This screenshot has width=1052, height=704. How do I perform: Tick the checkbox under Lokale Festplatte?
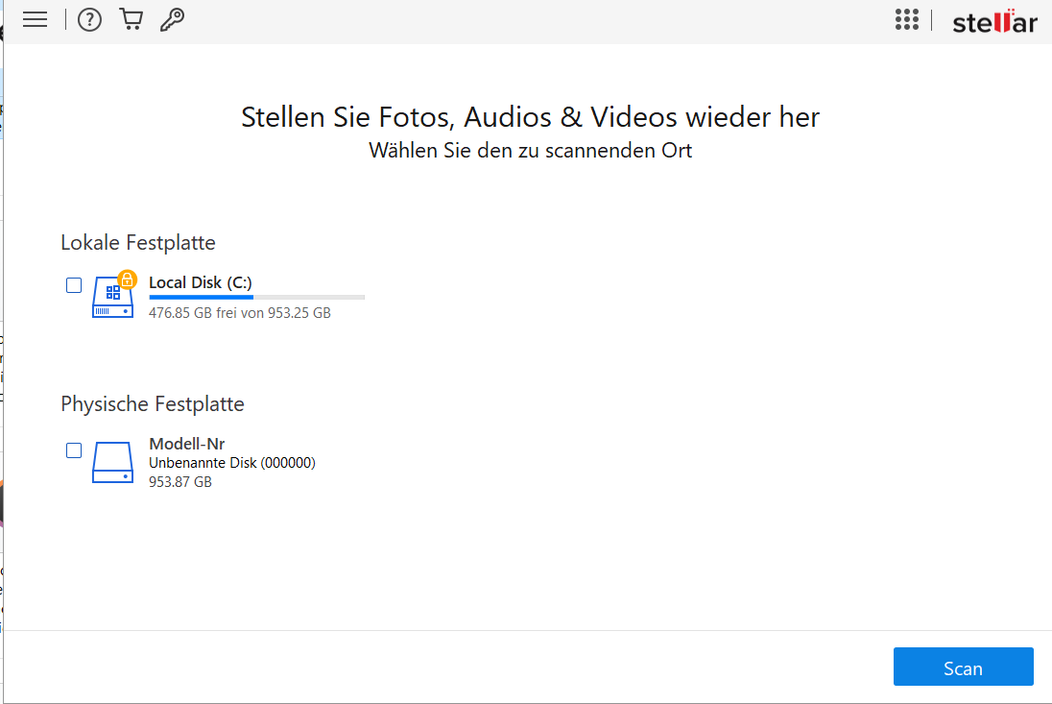[x=74, y=284]
